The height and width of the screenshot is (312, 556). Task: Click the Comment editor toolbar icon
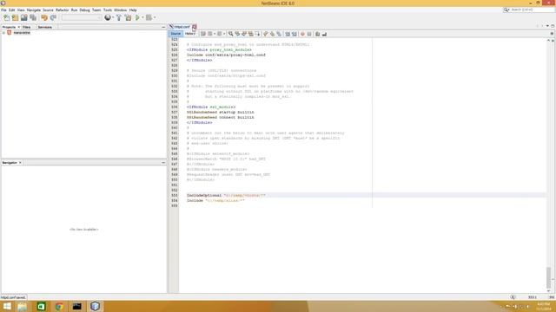click(x=317, y=34)
